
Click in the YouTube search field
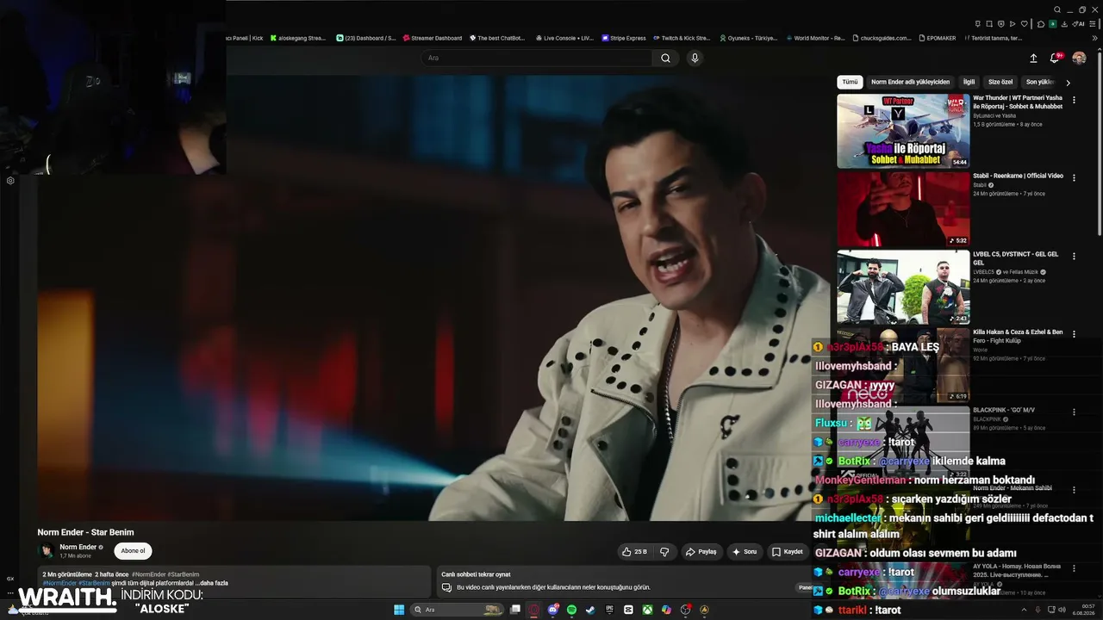(x=536, y=58)
